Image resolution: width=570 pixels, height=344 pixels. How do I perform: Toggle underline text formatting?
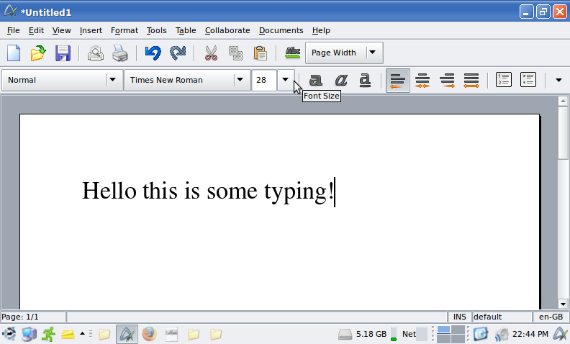(365, 80)
